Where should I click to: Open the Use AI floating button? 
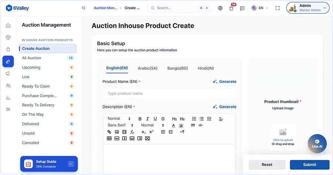tap(317, 143)
